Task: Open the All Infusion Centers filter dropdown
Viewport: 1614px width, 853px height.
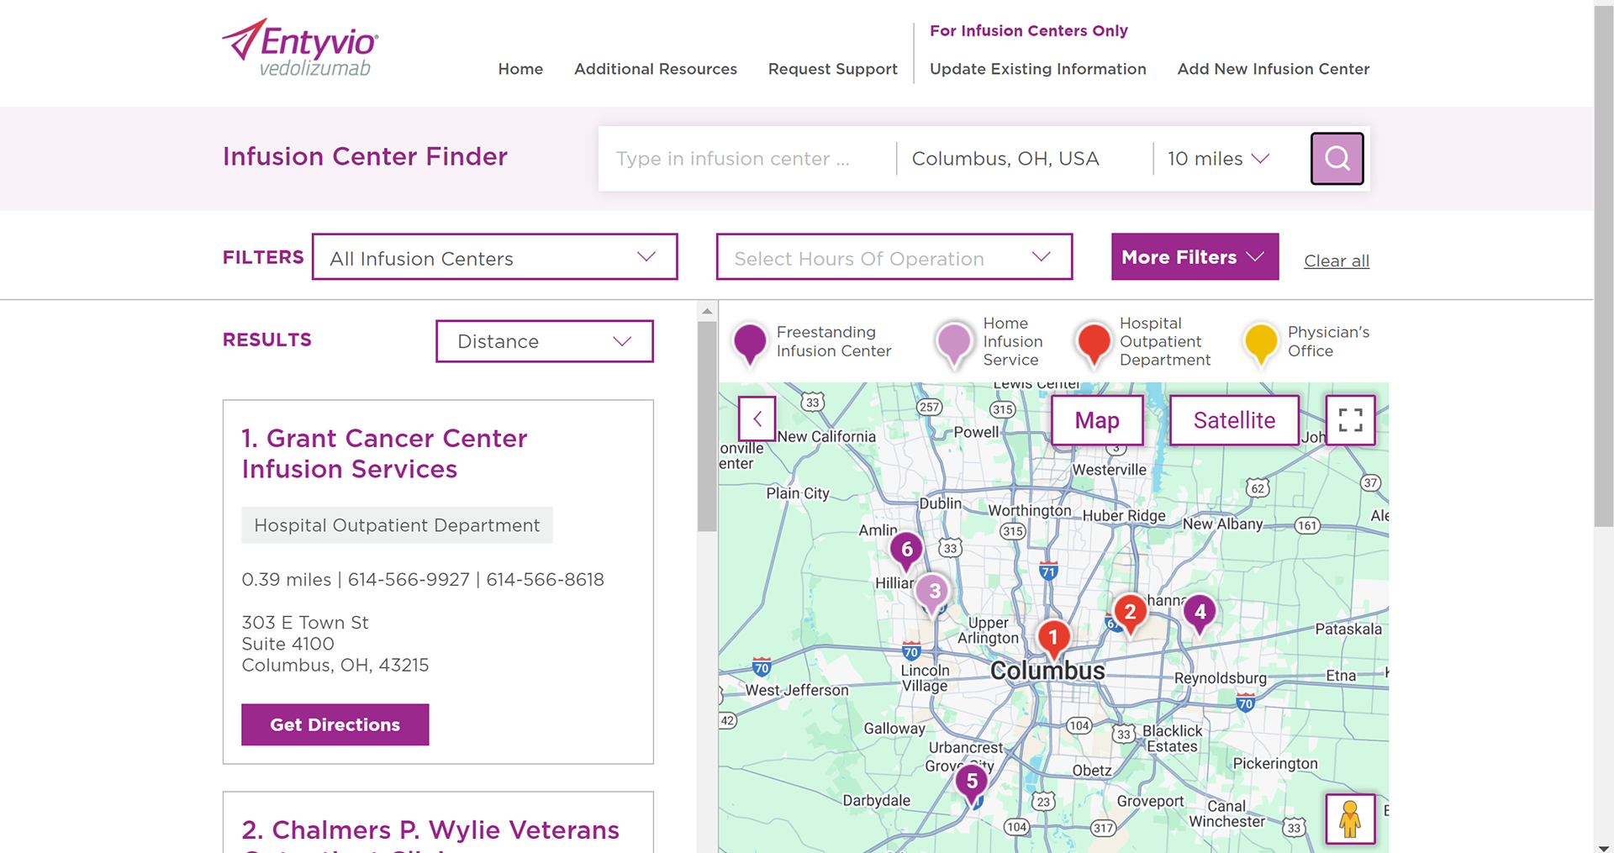Action: [494, 257]
